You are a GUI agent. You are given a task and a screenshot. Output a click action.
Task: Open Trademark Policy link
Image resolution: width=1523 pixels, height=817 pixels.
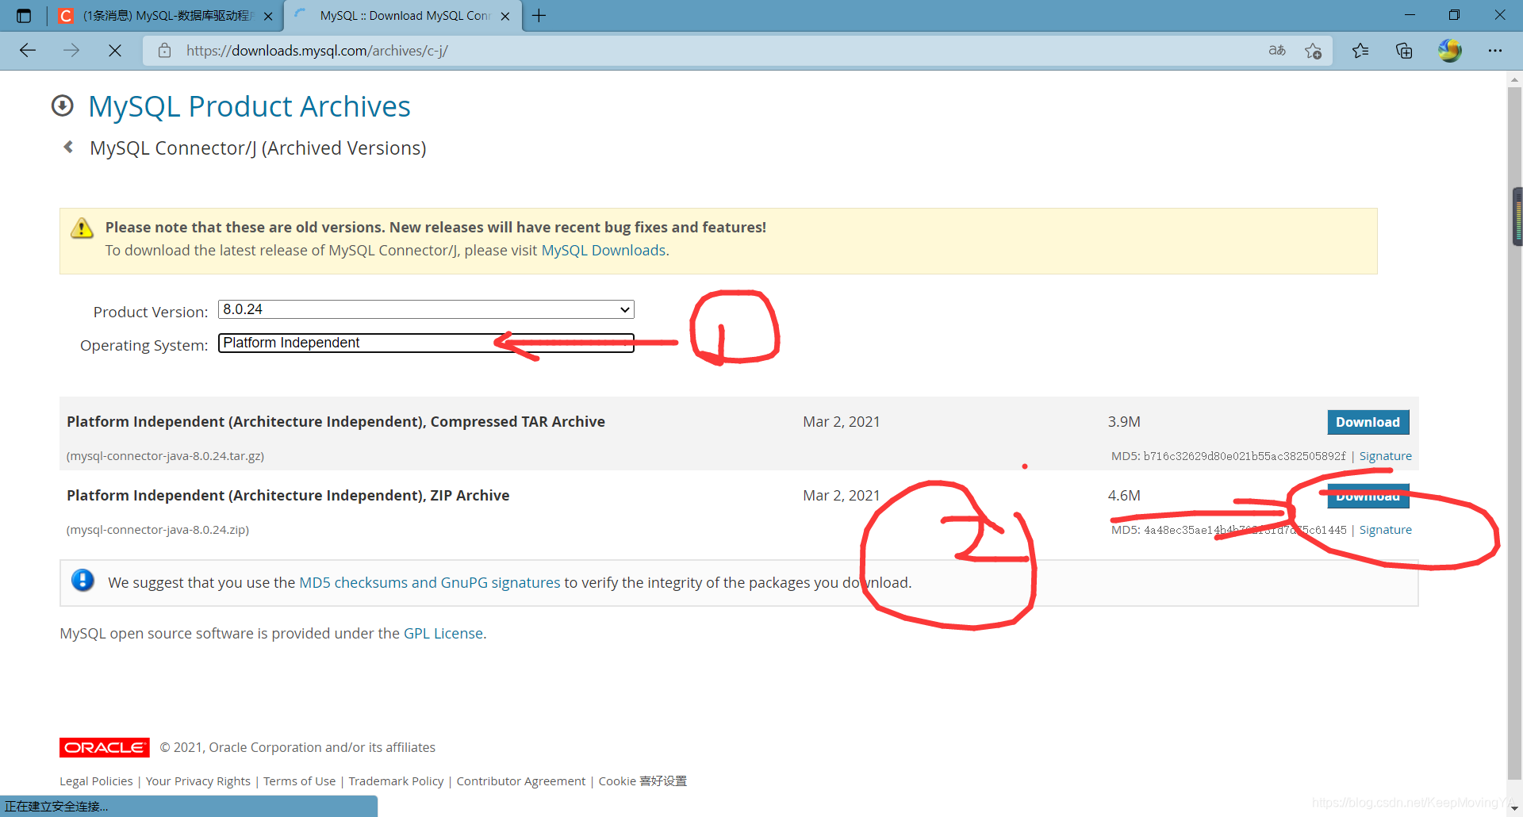point(396,781)
